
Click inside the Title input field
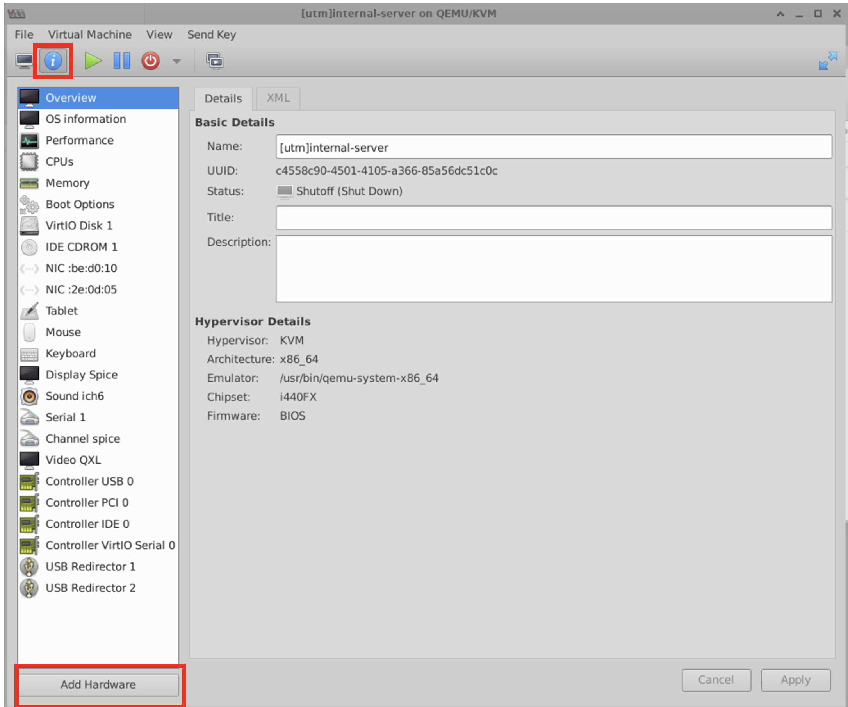553,218
